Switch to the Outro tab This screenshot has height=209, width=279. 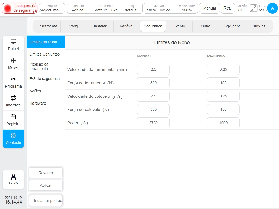point(205,26)
